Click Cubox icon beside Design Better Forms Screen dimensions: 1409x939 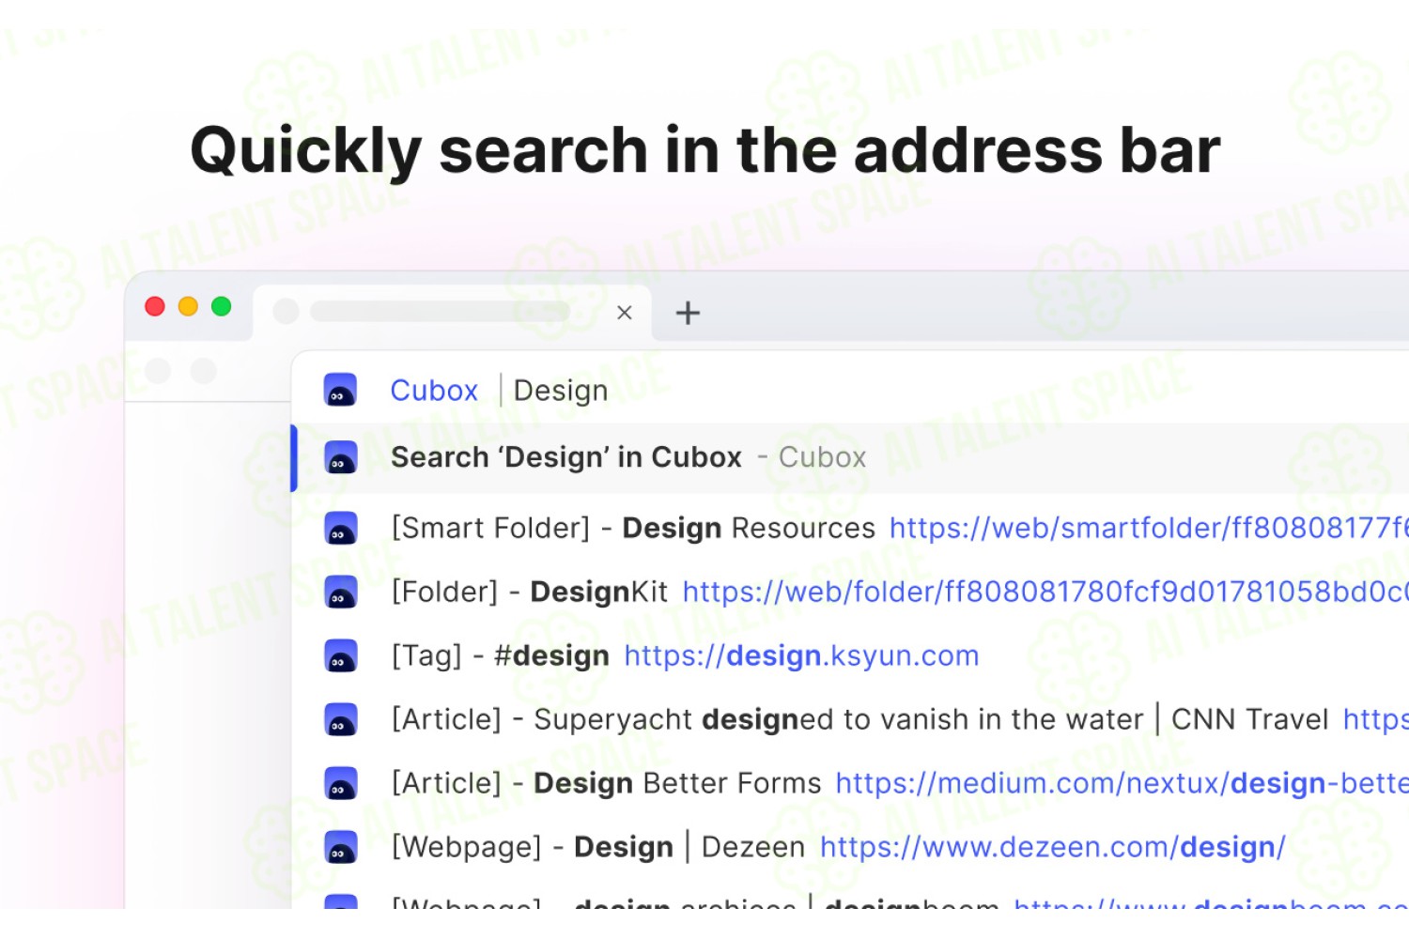(340, 783)
